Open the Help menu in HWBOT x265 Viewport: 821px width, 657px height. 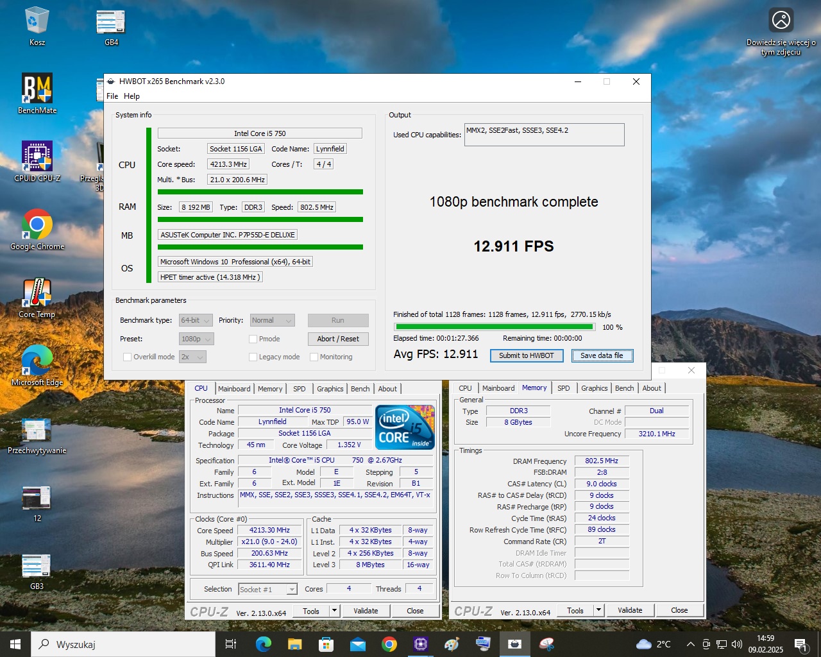click(x=131, y=96)
